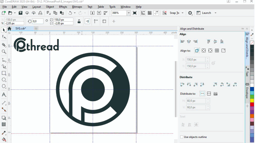Open the zoom level dropdown
Image resolution: width=255 pixels, height=143 pixels.
(129, 13)
